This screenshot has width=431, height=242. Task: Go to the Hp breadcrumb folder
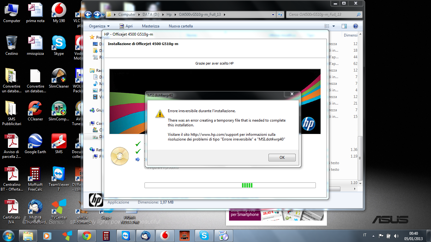tap(169, 14)
